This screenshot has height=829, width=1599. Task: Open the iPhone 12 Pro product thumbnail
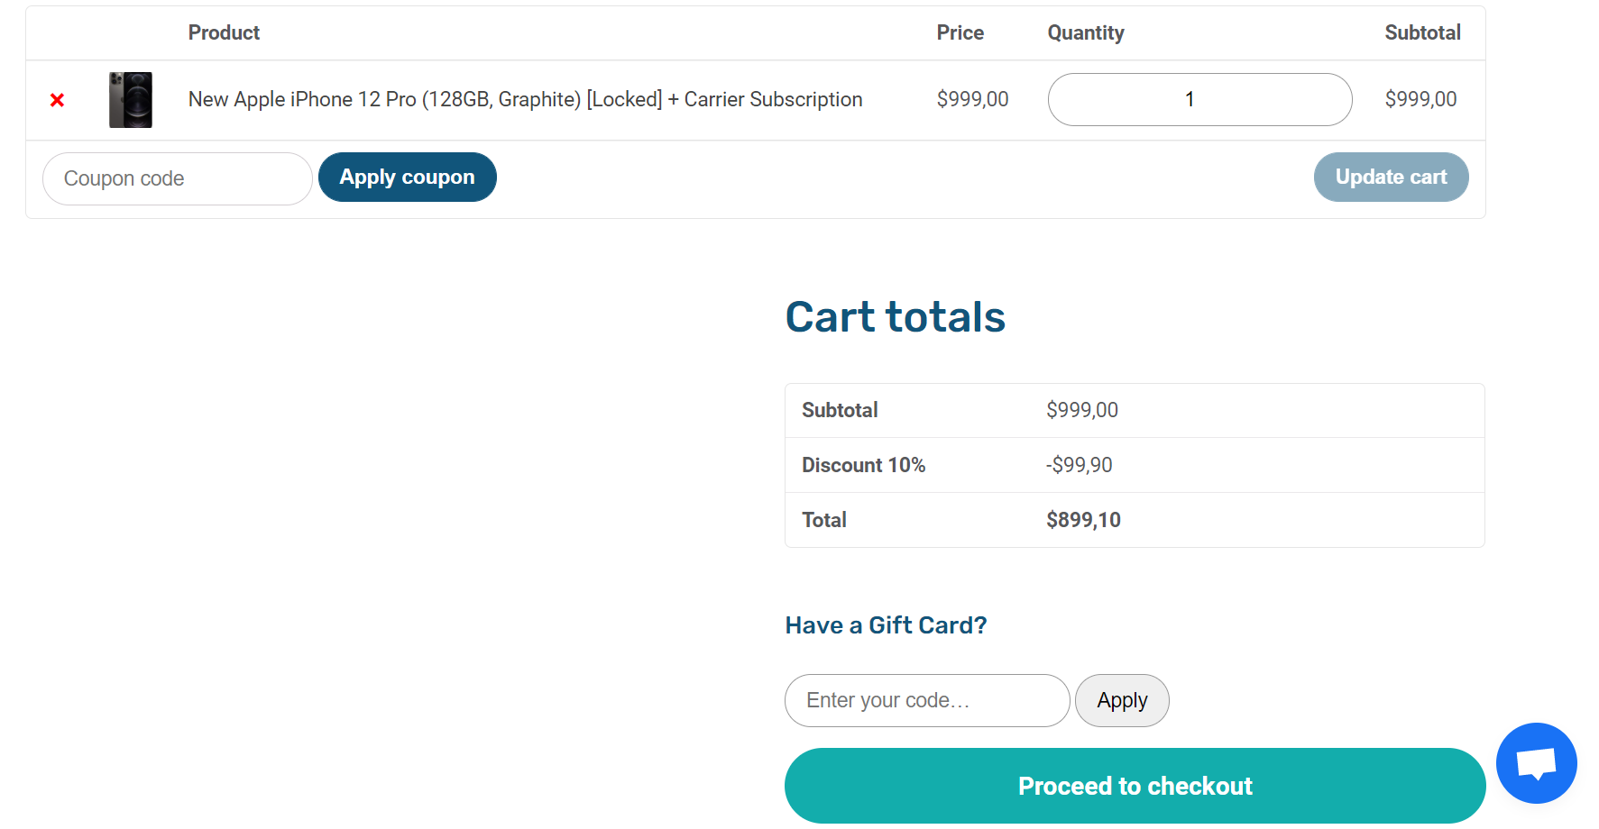(131, 100)
